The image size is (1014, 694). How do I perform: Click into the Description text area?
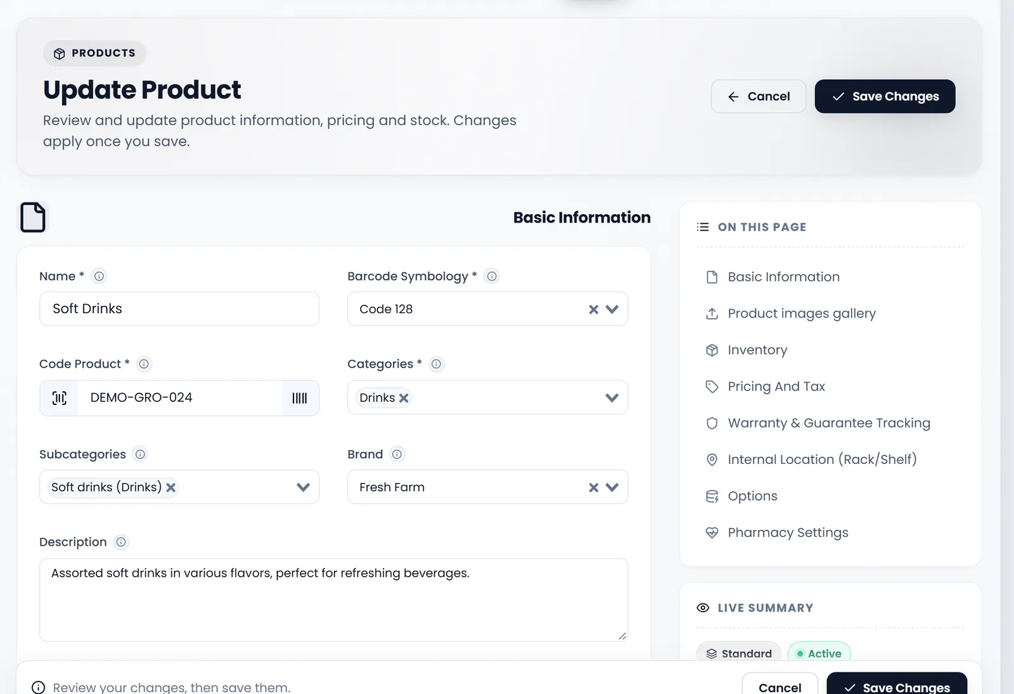pyautogui.click(x=333, y=600)
